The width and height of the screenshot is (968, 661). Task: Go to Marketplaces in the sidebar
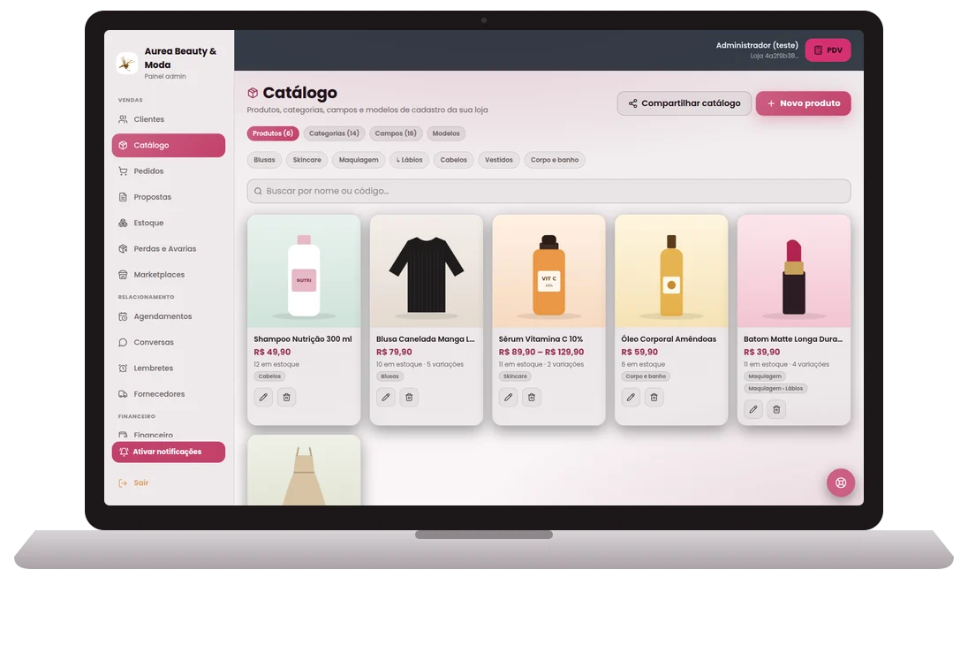[169, 275]
